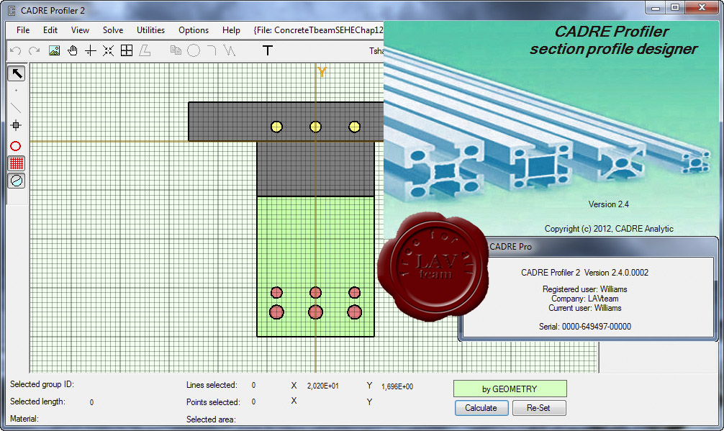724x431 pixels.
Task: Click the left yellow rebar circle in flange
Action: [x=276, y=127]
